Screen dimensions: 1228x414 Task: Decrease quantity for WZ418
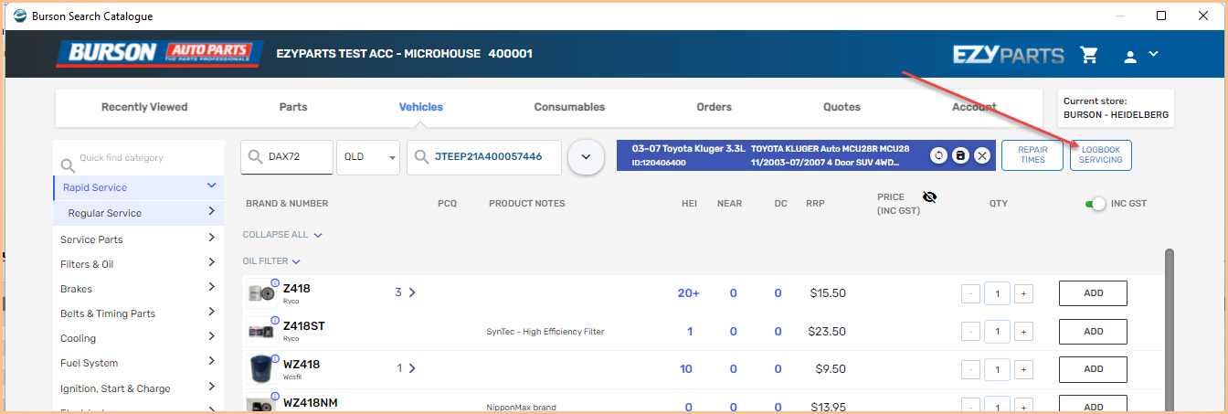[970, 369]
